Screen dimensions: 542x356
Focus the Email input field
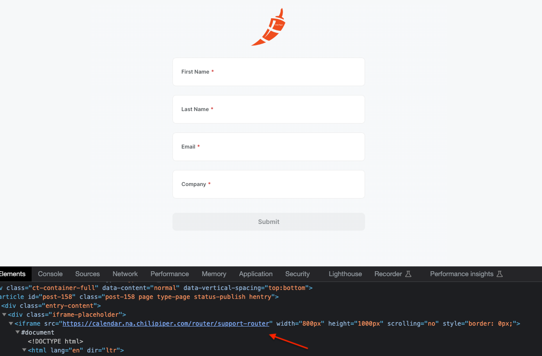point(269,147)
